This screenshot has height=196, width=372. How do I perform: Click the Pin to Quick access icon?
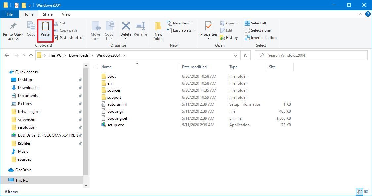pyautogui.click(x=13, y=30)
